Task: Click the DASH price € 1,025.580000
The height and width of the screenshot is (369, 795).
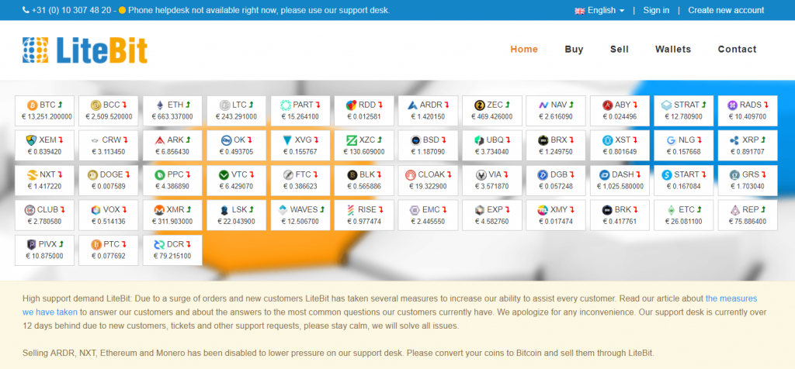Action: (x=620, y=186)
